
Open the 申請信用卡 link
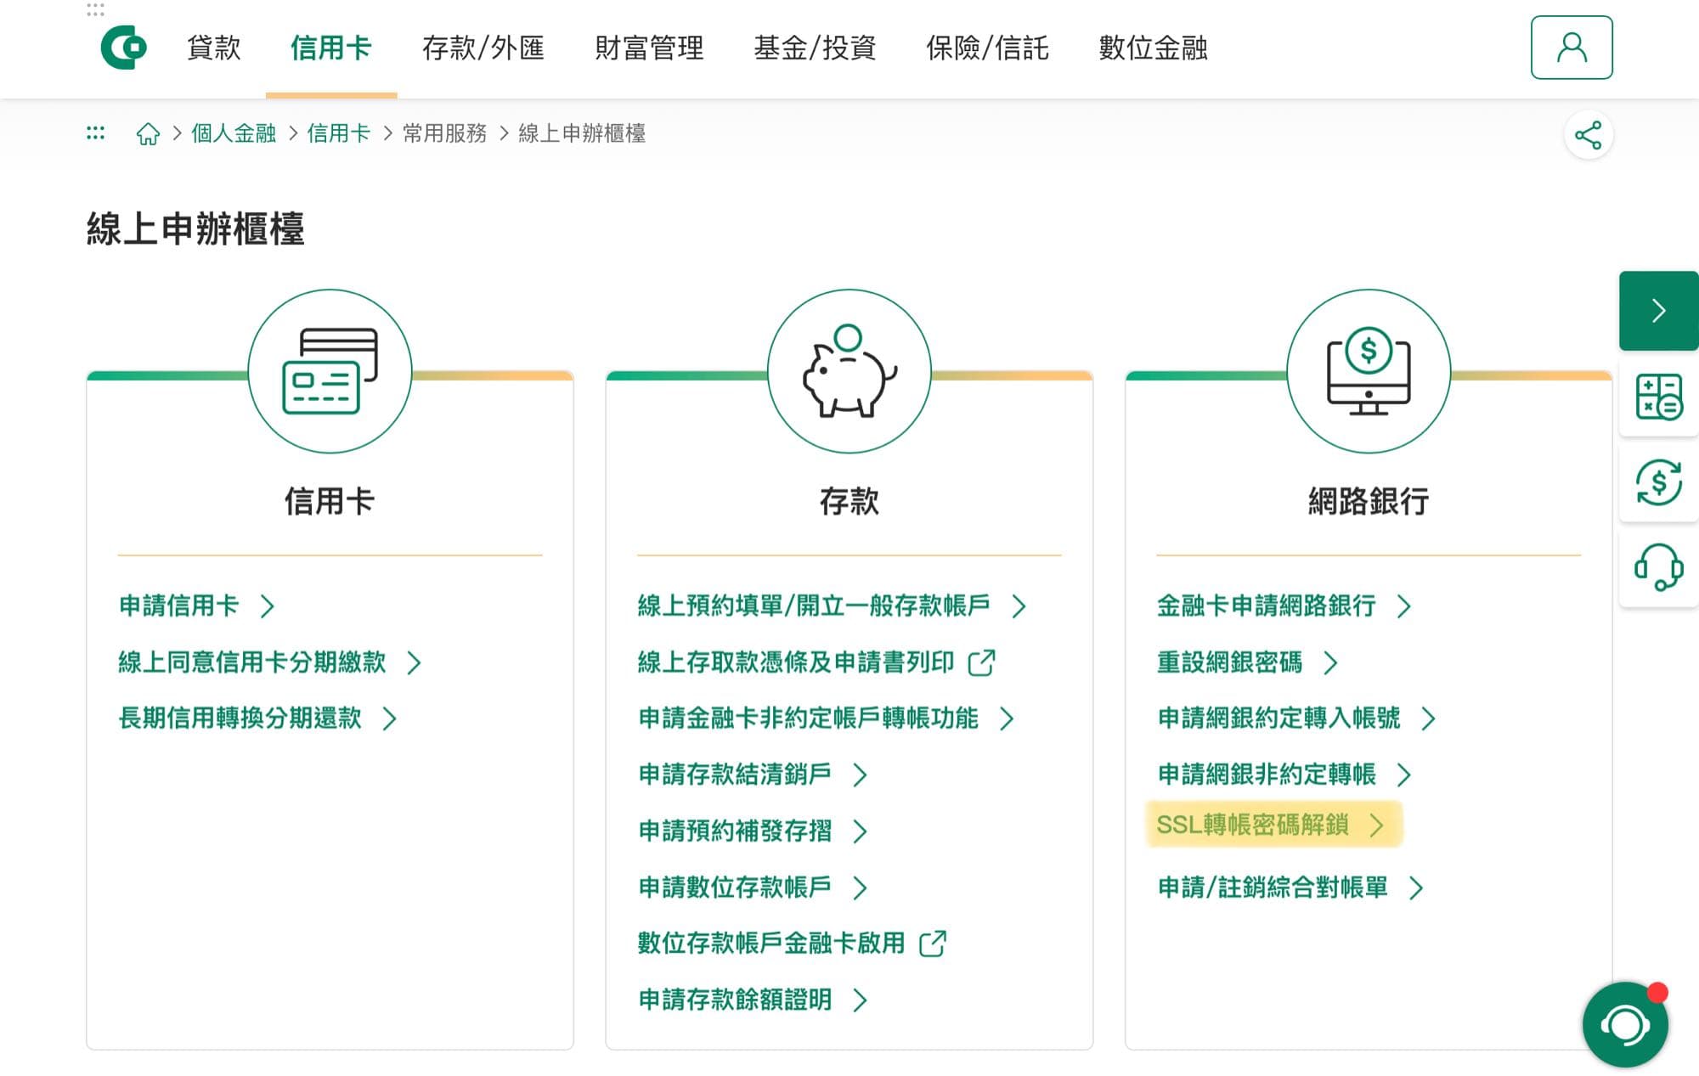click(180, 606)
